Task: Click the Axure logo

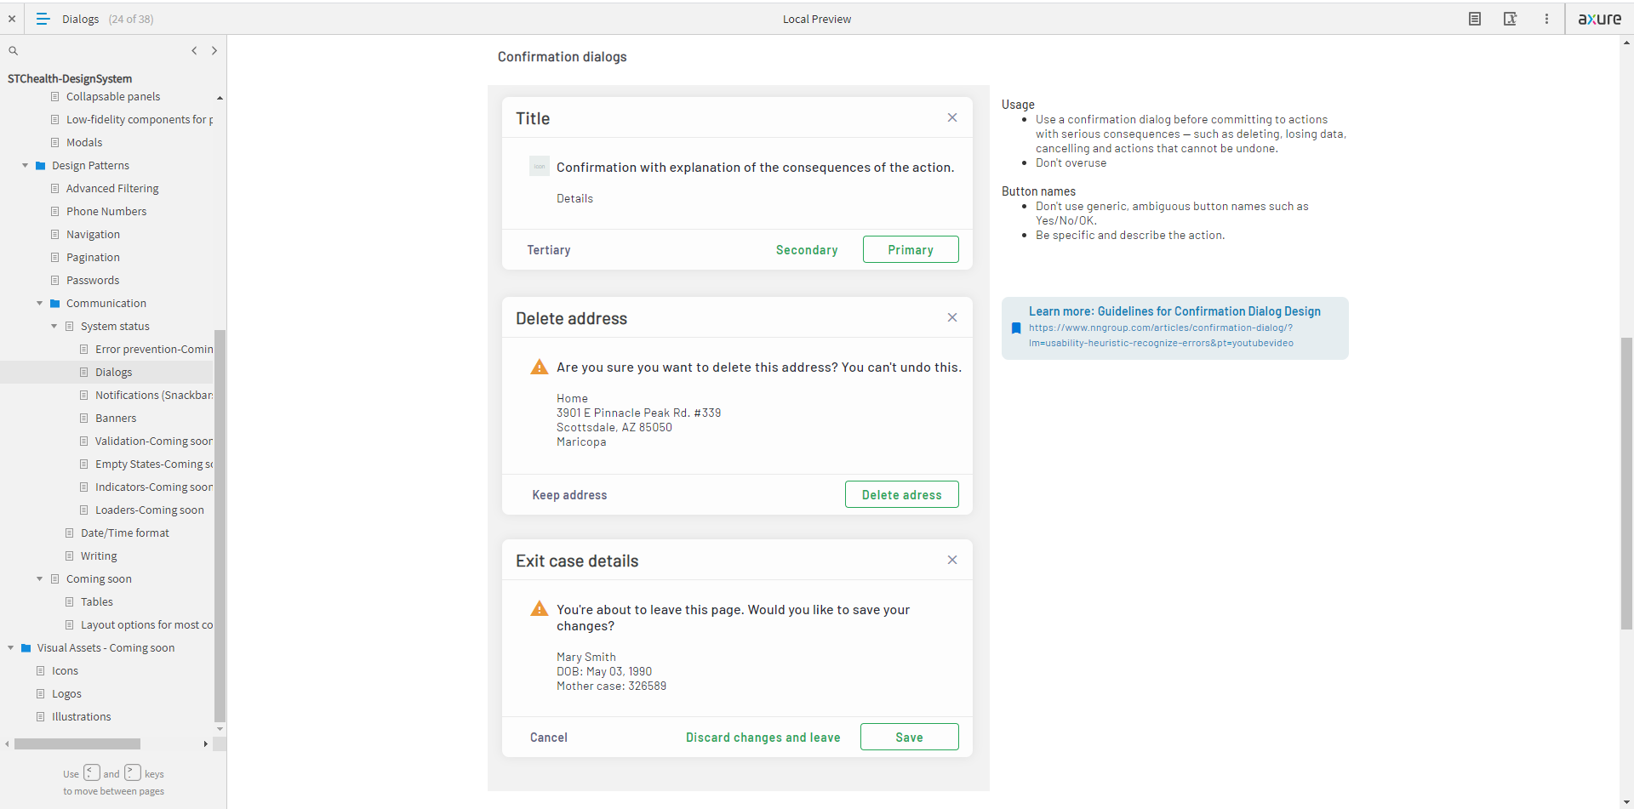Action: pyautogui.click(x=1599, y=19)
